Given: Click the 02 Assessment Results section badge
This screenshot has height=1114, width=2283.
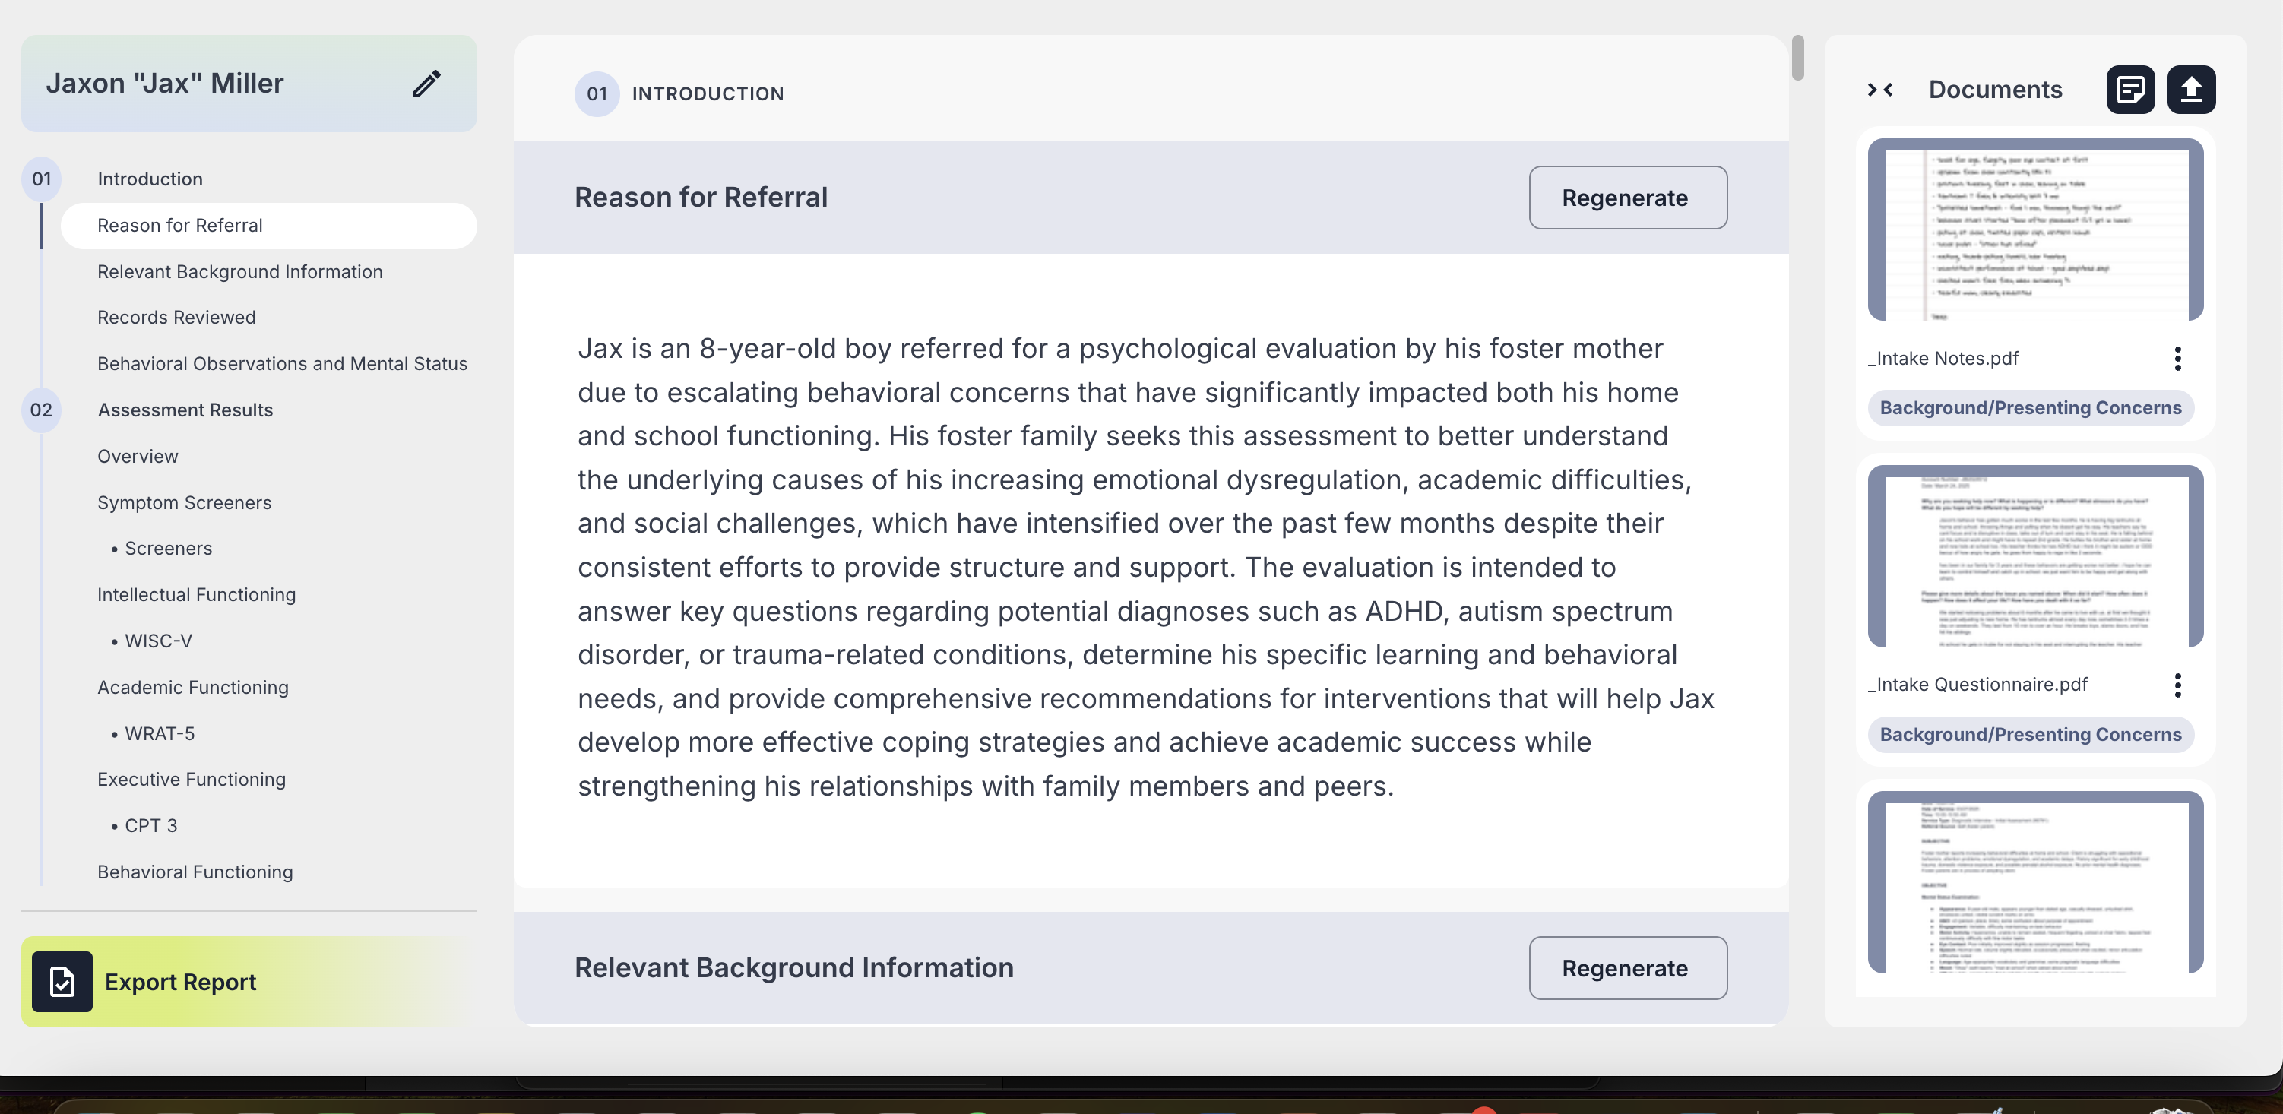Looking at the screenshot, I should [x=41, y=410].
